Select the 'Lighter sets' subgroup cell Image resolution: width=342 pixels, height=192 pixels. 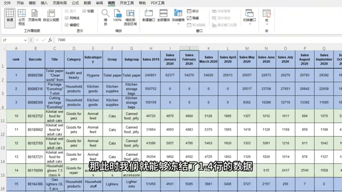[131, 184]
